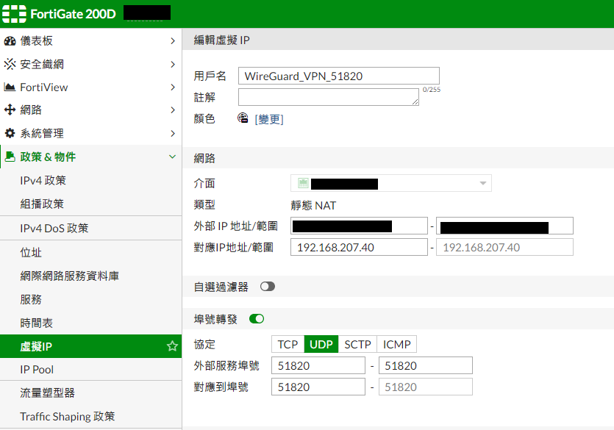Collapse the 政策 & 物件 menu chevron
The width and height of the screenshot is (614, 430).
(x=172, y=157)
